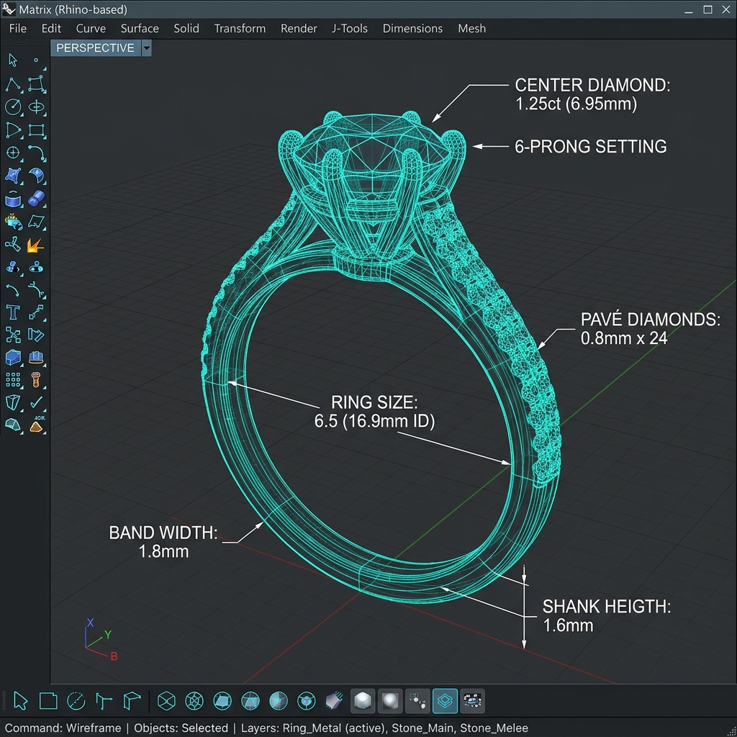Click the axis gizmo icon in bottom toolbar

coord(104,701)
